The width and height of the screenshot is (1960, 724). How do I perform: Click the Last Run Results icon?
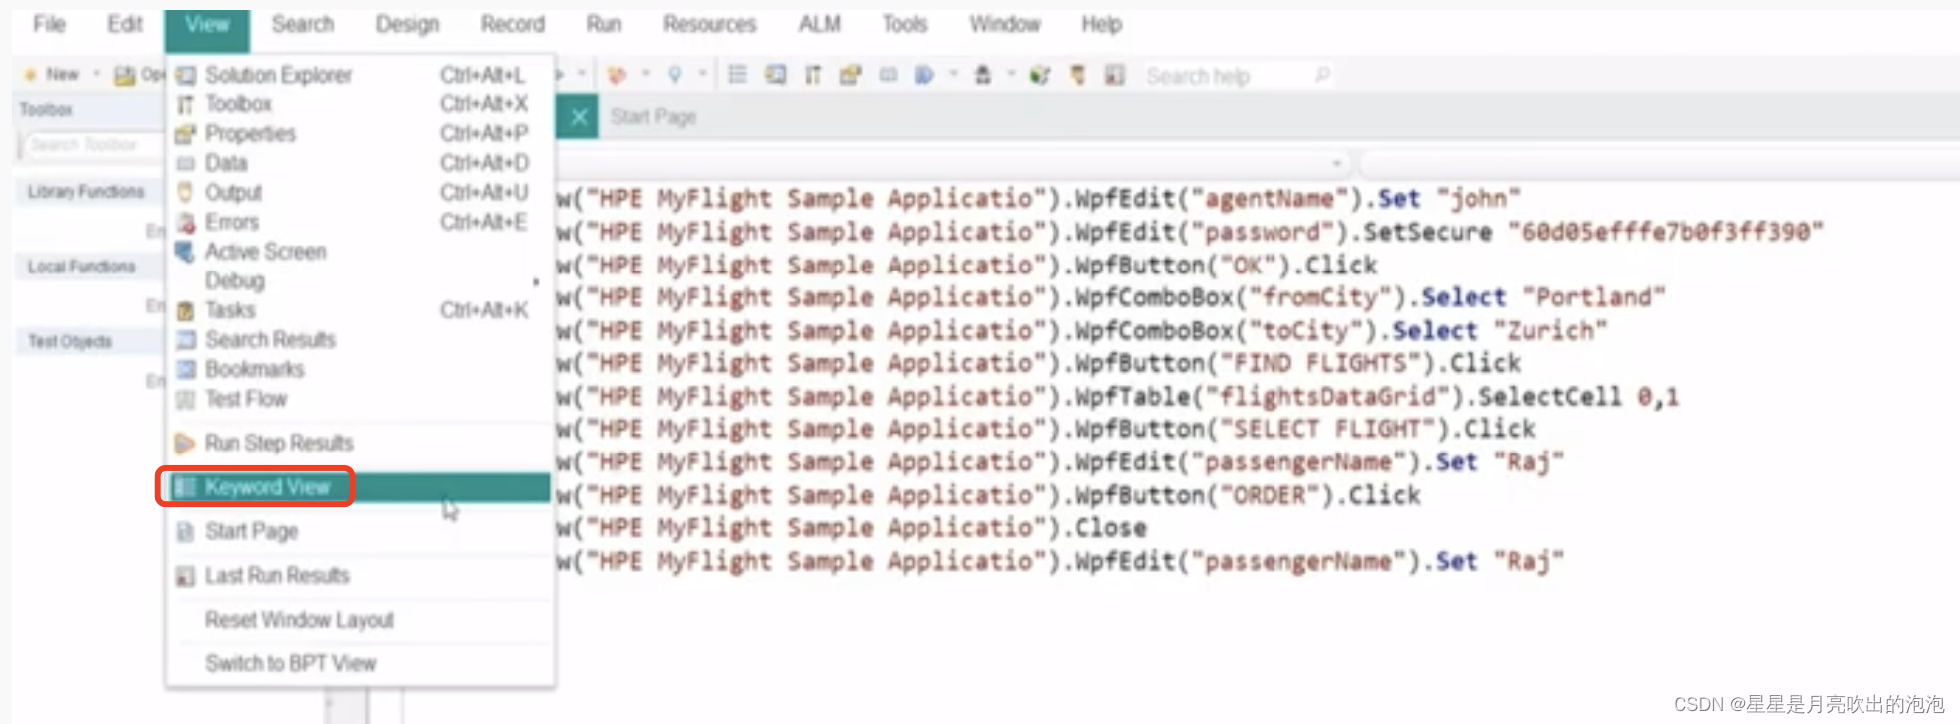[185, 576]
